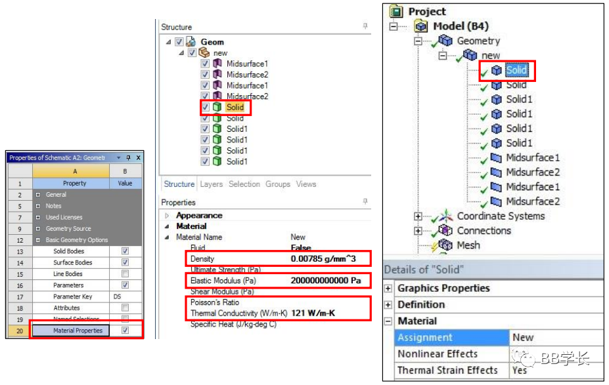Uncheck the Surface Bodies option
The image size is (609, 385).
coord(124,261)
